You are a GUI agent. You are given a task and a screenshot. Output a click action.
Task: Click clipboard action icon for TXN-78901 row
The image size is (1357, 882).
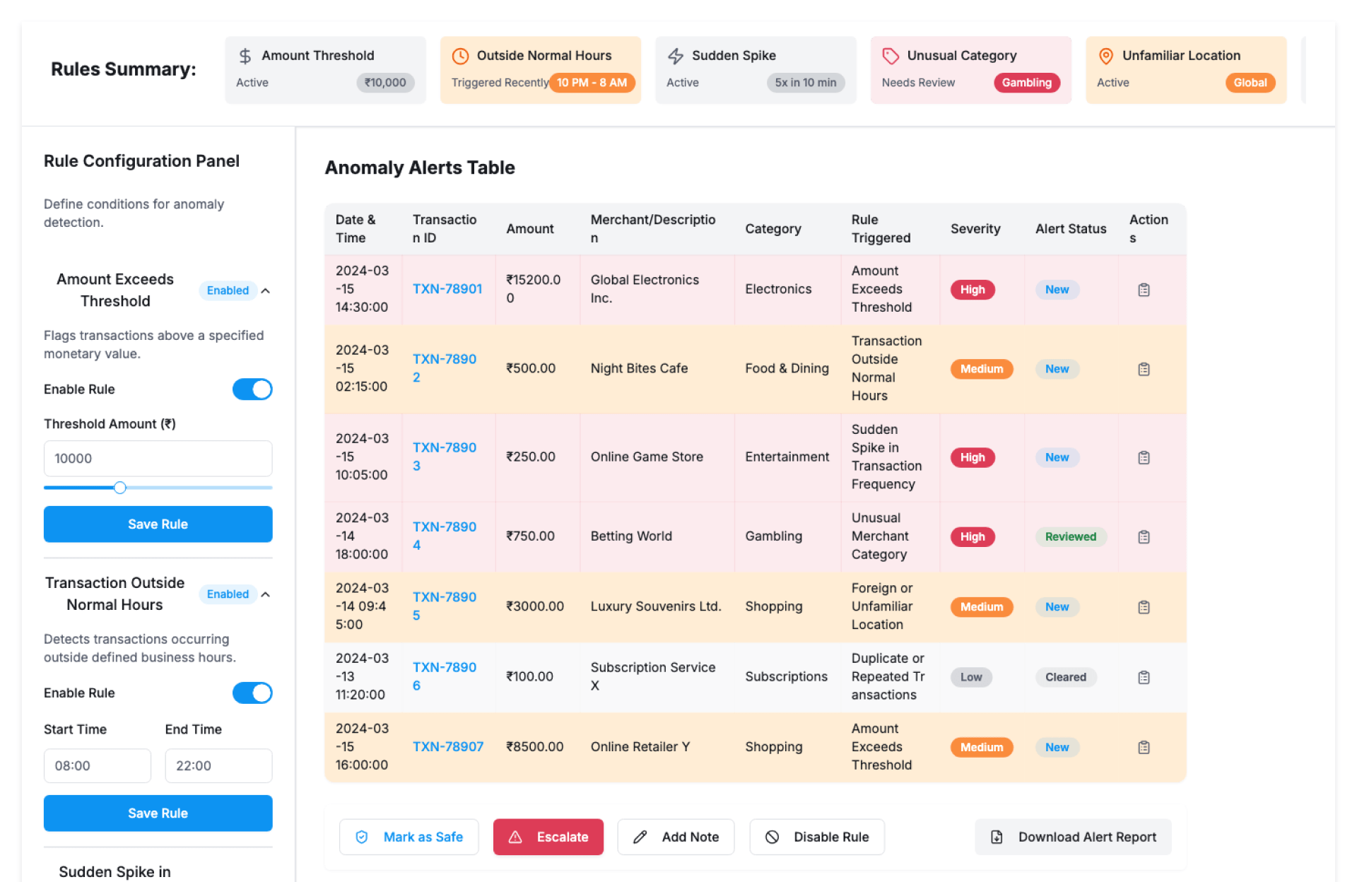pos(1144,290)
